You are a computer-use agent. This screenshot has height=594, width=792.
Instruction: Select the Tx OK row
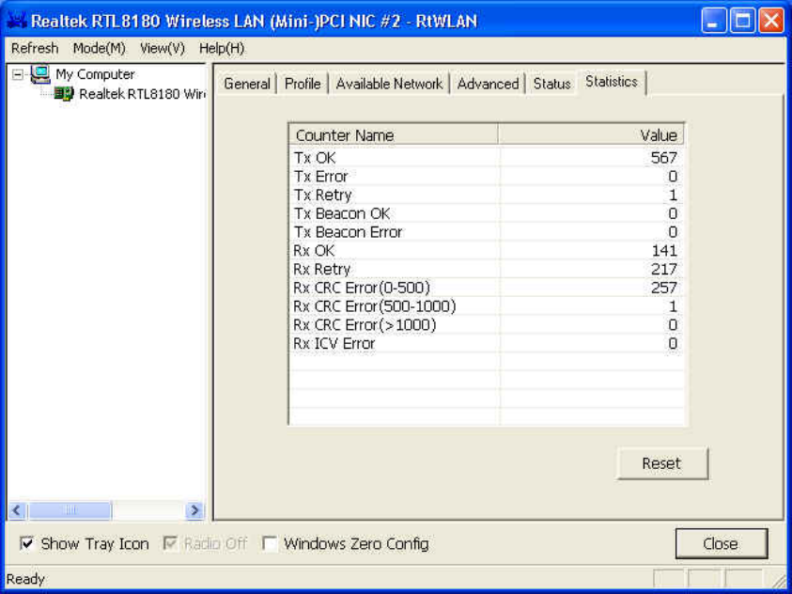(x=487, y=158)
